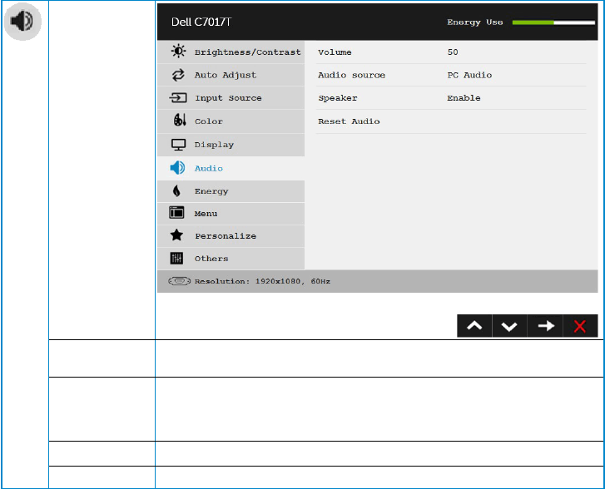Click the blue Audio speaker icon in menu
Screen dimensions: 605x489
(x=177, y=168)
